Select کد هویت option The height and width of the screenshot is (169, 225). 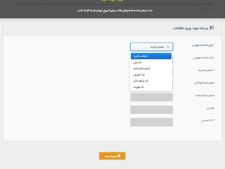pos(151,87)
